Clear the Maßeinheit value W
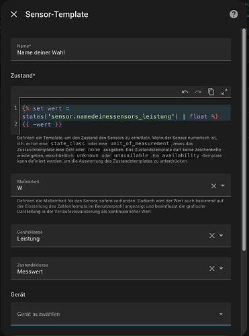 coord(213,185)
